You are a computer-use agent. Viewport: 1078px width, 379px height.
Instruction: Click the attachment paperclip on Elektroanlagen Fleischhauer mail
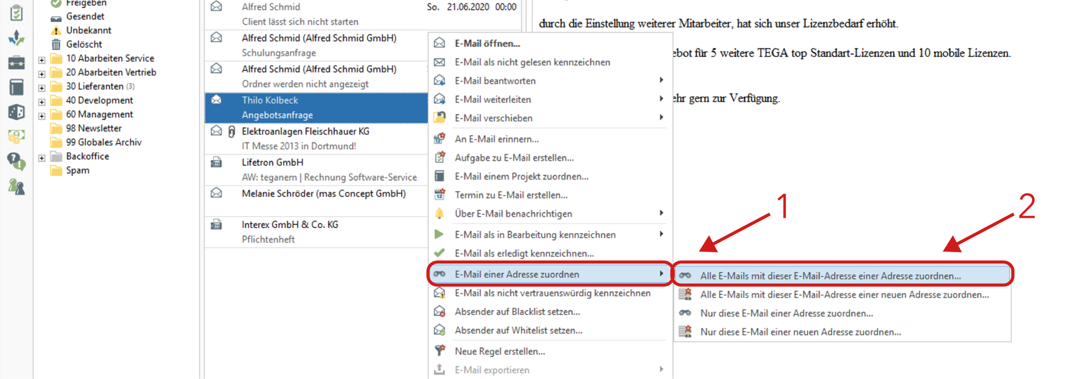pos(232,131)
